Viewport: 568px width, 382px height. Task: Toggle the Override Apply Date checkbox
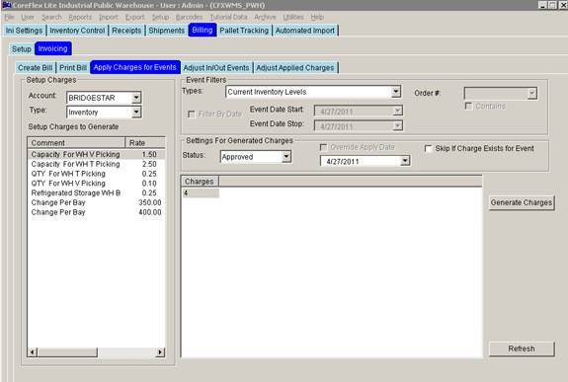coord(323,147)
